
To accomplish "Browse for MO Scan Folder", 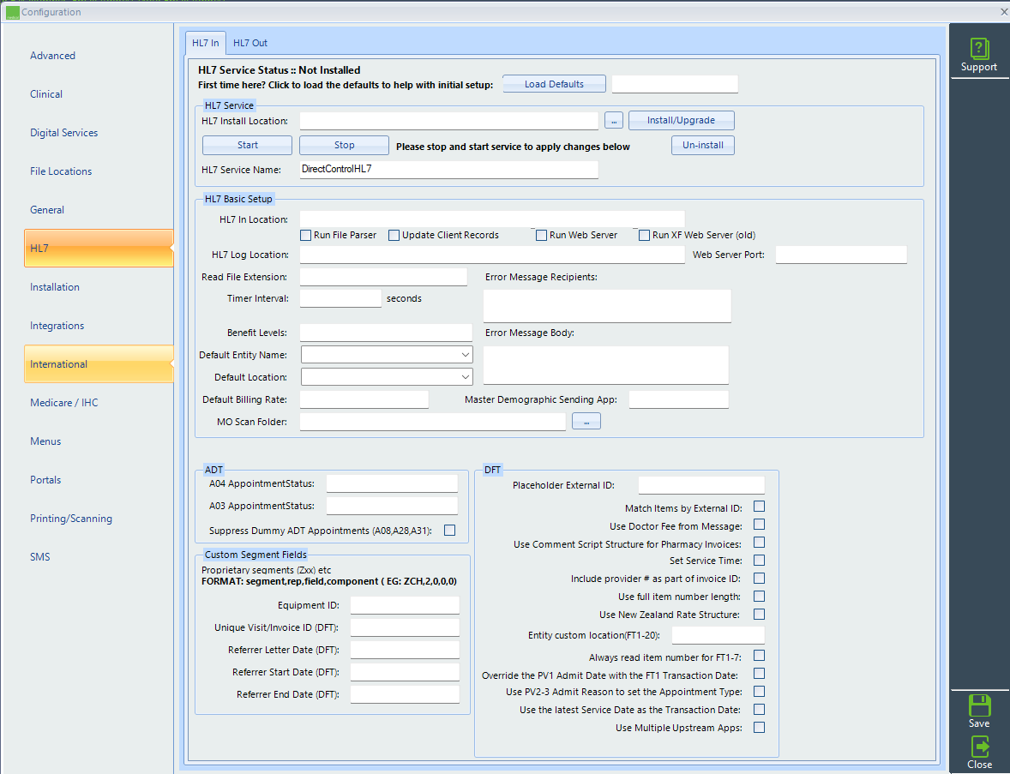I will coord(586,422).
